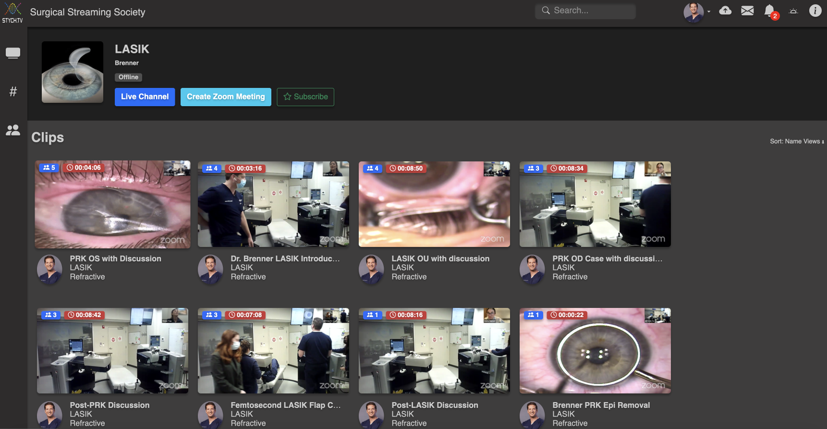The width and height of the screenshot is (827, 429).
Task: Toggle Subscribe for the LASIK channel
Action: click(x=305, y=97)
